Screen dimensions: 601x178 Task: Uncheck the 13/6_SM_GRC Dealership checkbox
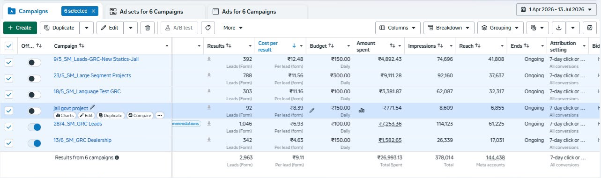coord(9,143)
